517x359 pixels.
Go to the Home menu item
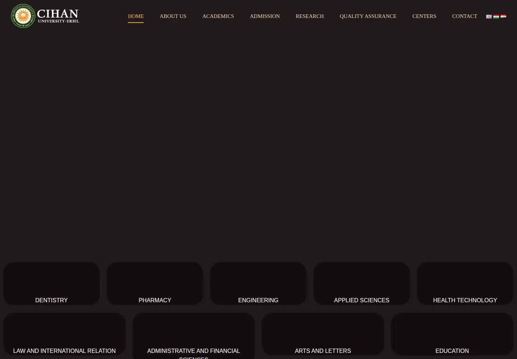pyautogui.click(x=136, y=16)
